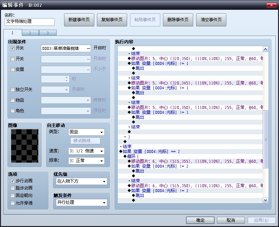
Task: Open the 速度 dropdown showing 1/2 倍速
Action: 86,151
